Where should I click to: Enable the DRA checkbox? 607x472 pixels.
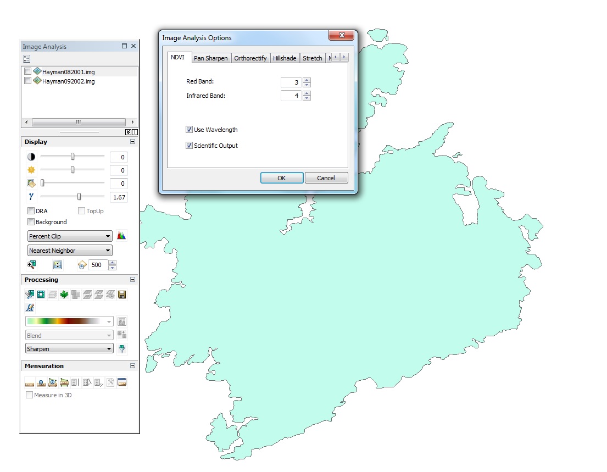pos(31,211)
